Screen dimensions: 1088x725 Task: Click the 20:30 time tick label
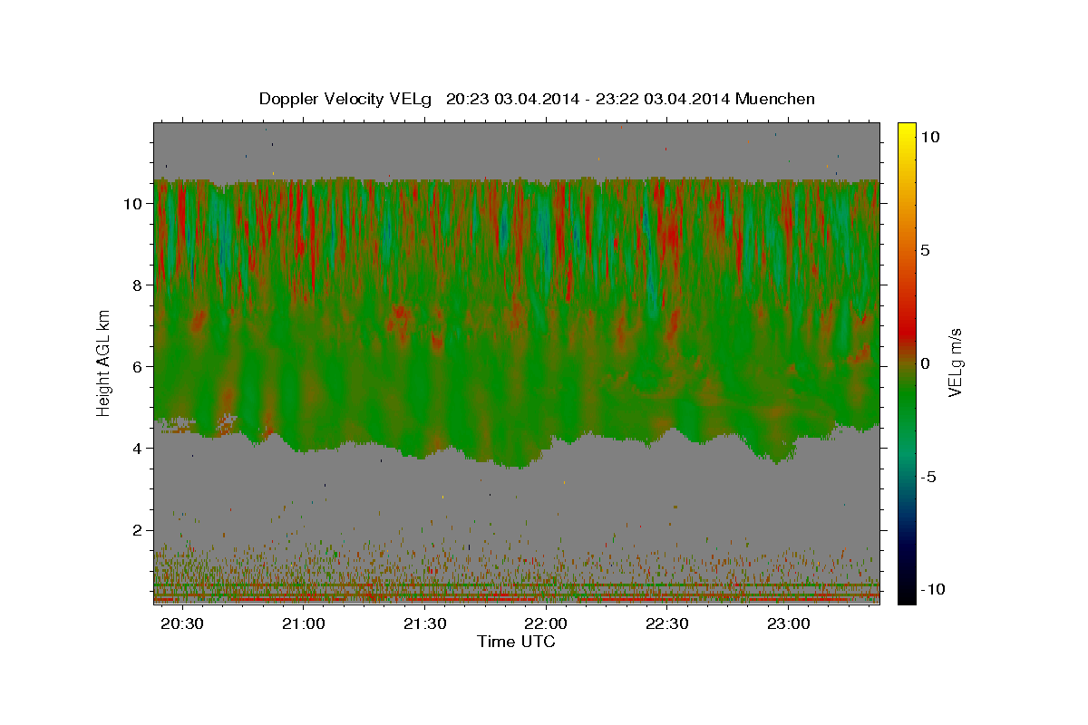click(x=183, y=624)
